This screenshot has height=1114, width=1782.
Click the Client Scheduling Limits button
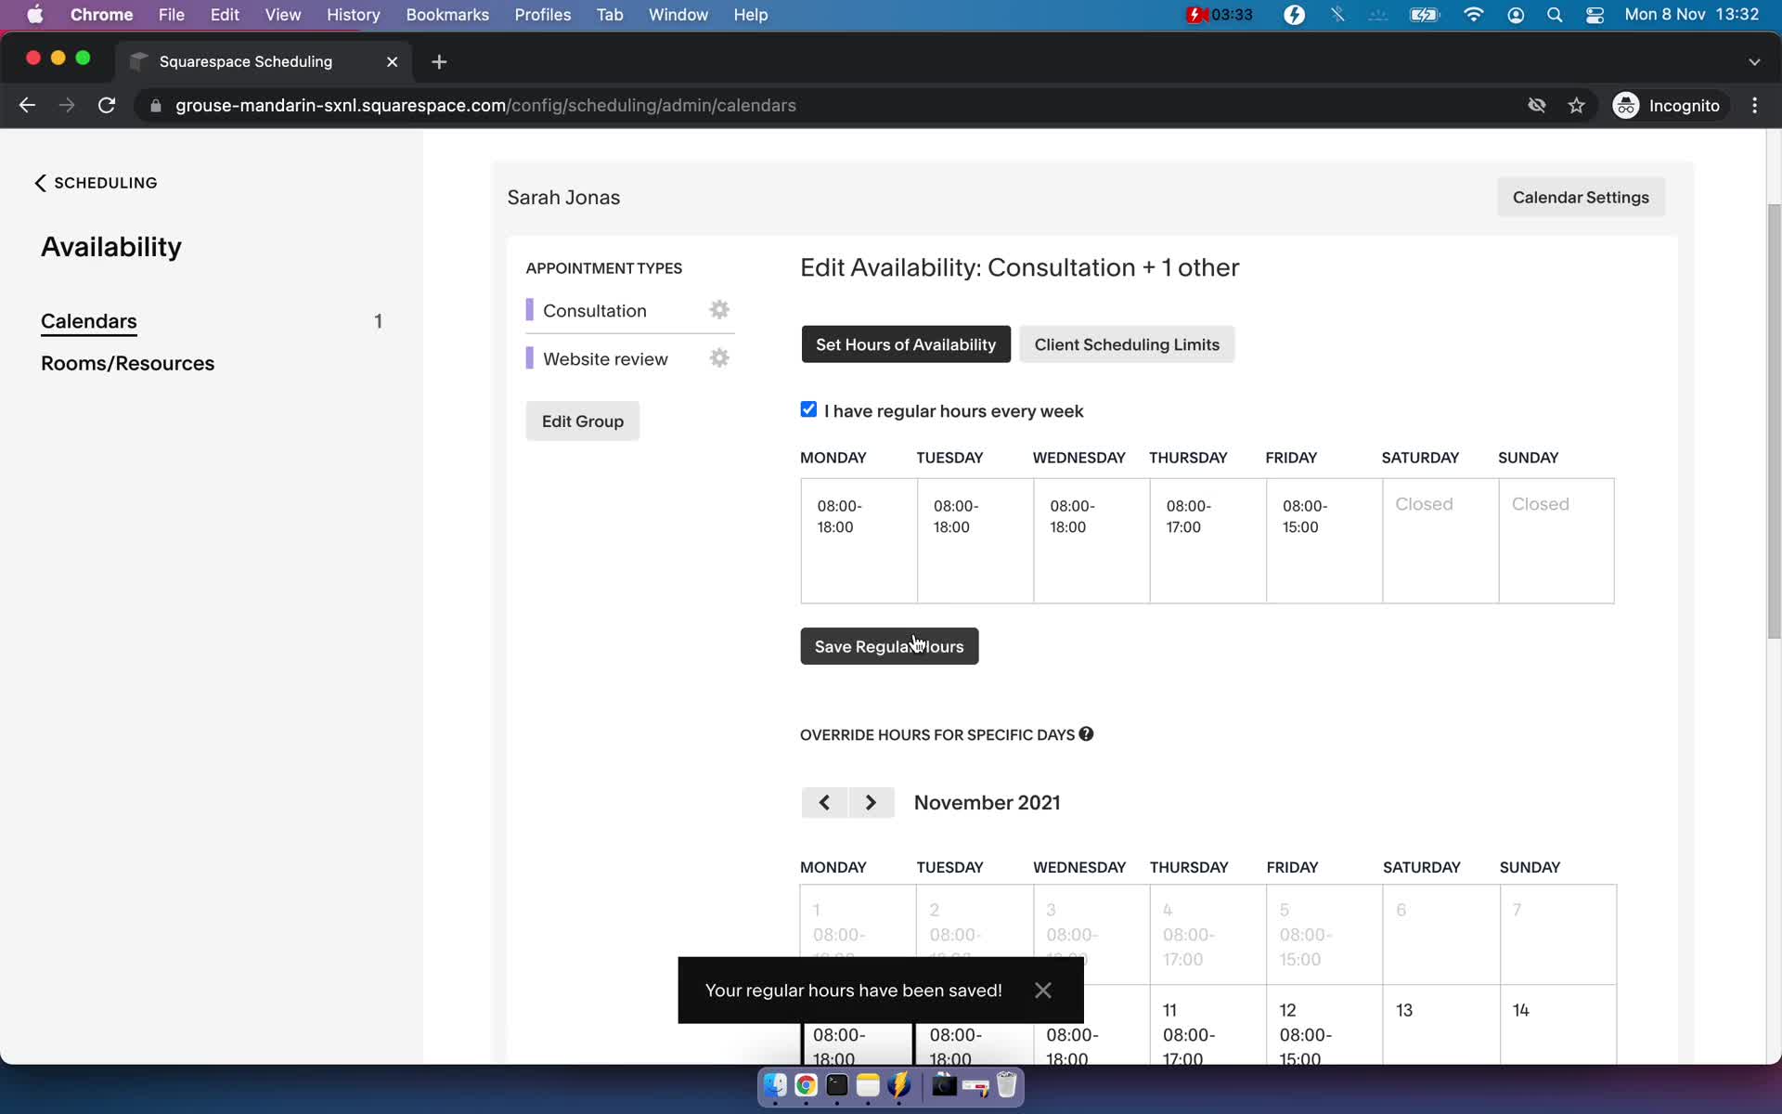1127,343
